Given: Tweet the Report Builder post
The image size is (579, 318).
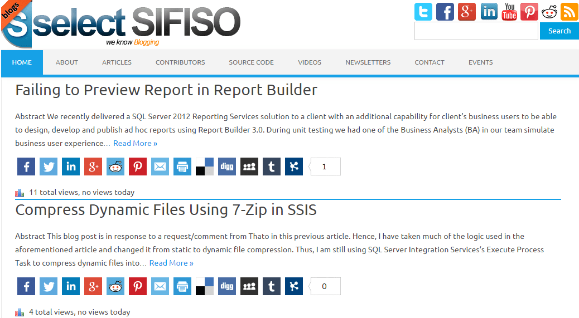Looking at the screenshot, I should [49, 167].
